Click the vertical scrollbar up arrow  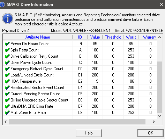[160, 37]
